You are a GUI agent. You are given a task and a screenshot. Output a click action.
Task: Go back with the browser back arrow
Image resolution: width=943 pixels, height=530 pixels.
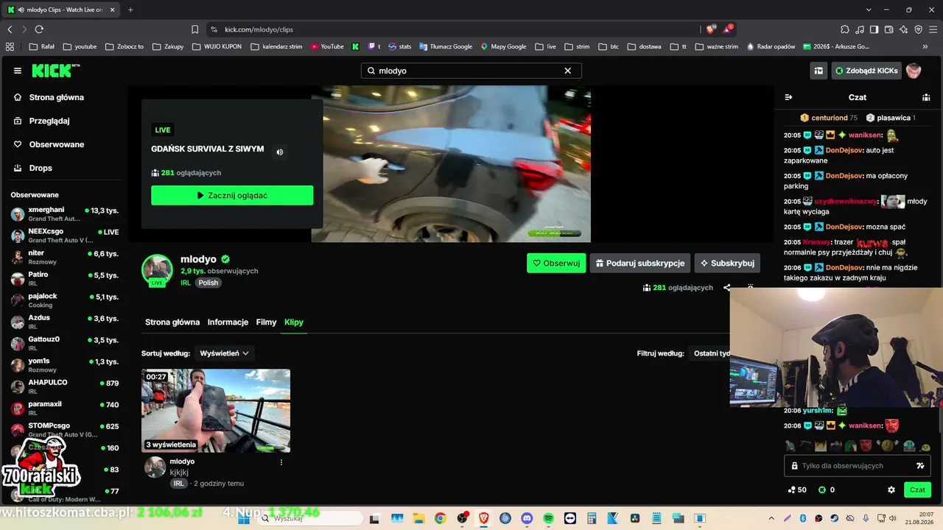tap(10, 29)
